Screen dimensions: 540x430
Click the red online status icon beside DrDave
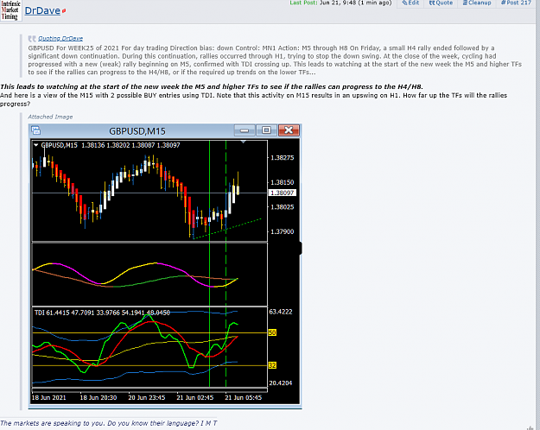(64, 11)
